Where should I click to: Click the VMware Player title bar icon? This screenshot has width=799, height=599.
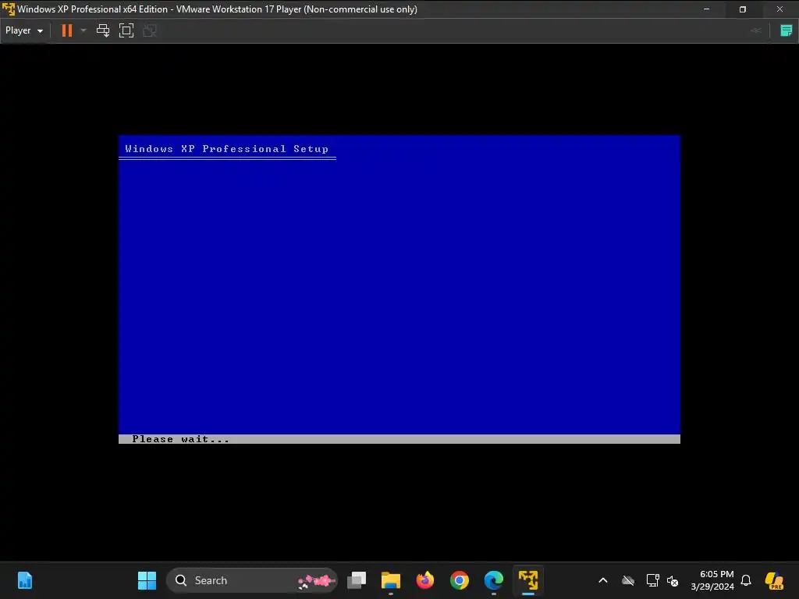tap(9, 9)
